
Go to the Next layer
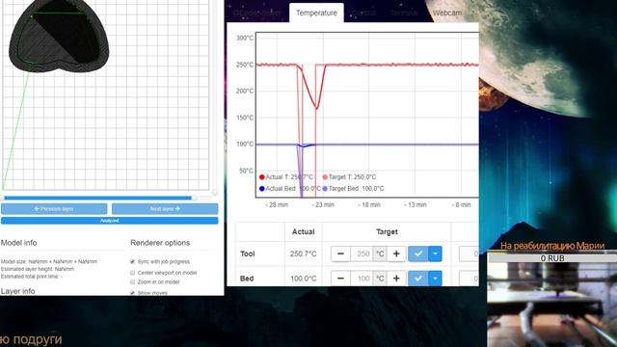click(x=165, y=208)
